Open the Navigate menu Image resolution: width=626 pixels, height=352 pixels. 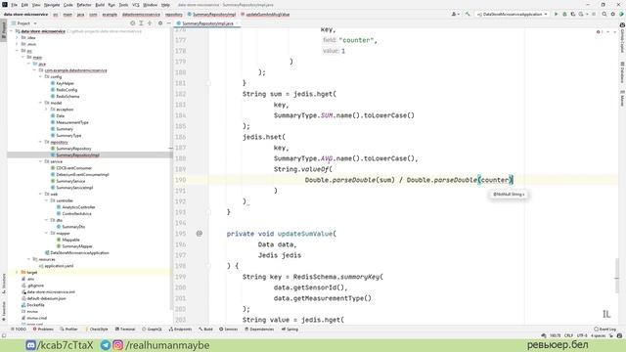(52, 5)
